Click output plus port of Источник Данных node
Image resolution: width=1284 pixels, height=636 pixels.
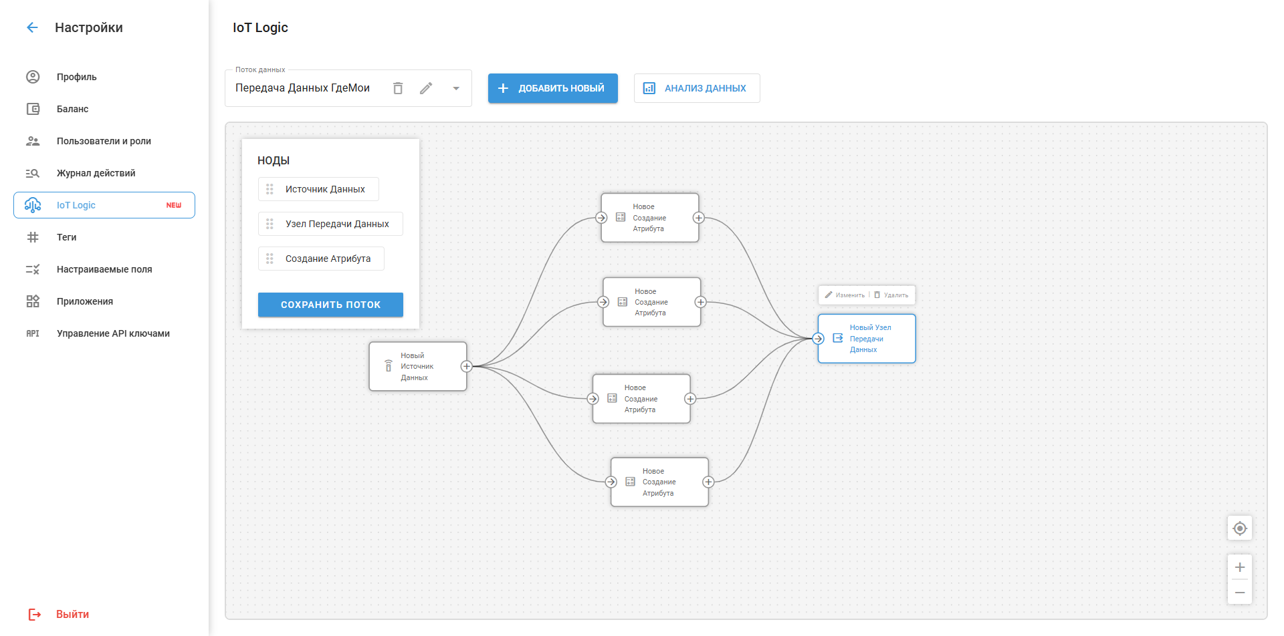[467, 366]
